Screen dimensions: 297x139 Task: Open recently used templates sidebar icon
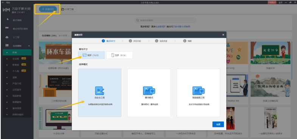pyautogui.click(x=7, y=28)
